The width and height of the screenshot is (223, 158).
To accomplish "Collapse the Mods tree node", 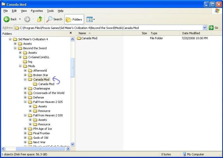I will (20, 66).
